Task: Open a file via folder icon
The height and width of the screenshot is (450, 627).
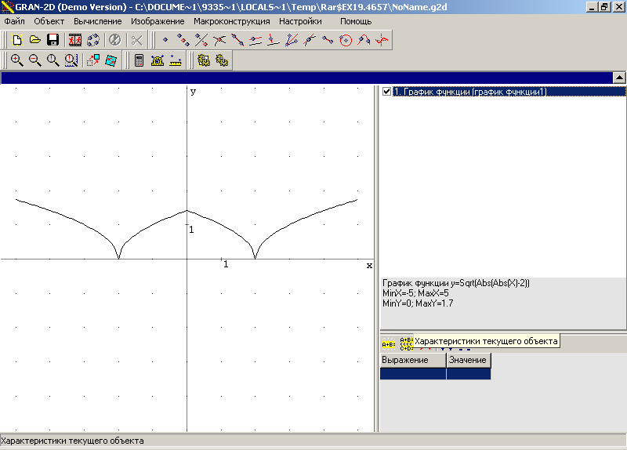Action: (x=34, y=40)
